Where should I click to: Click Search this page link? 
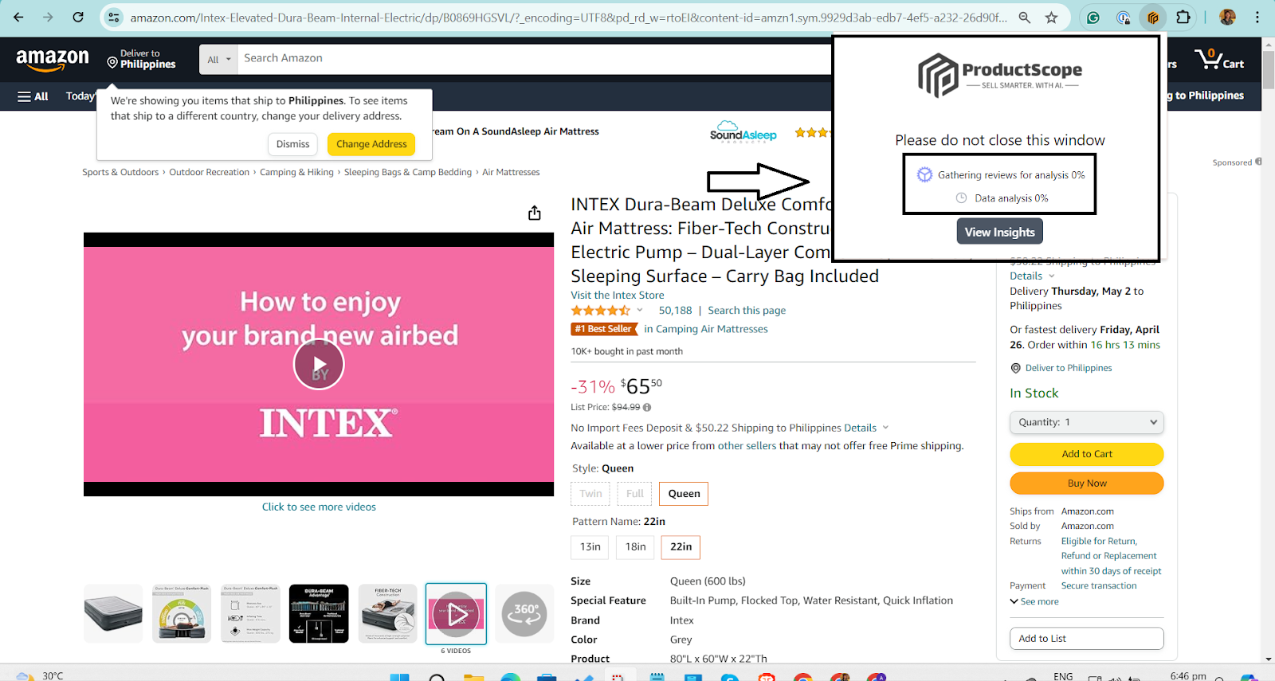(747, 311)
